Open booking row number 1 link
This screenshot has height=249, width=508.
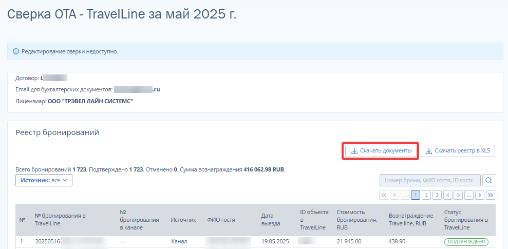point(22,241)
